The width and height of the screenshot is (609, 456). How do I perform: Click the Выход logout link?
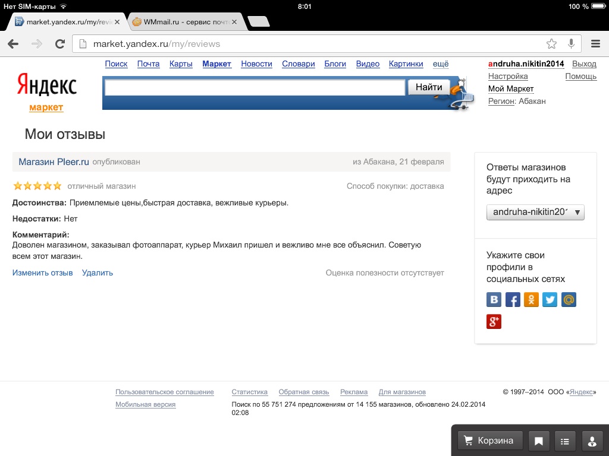584,64
